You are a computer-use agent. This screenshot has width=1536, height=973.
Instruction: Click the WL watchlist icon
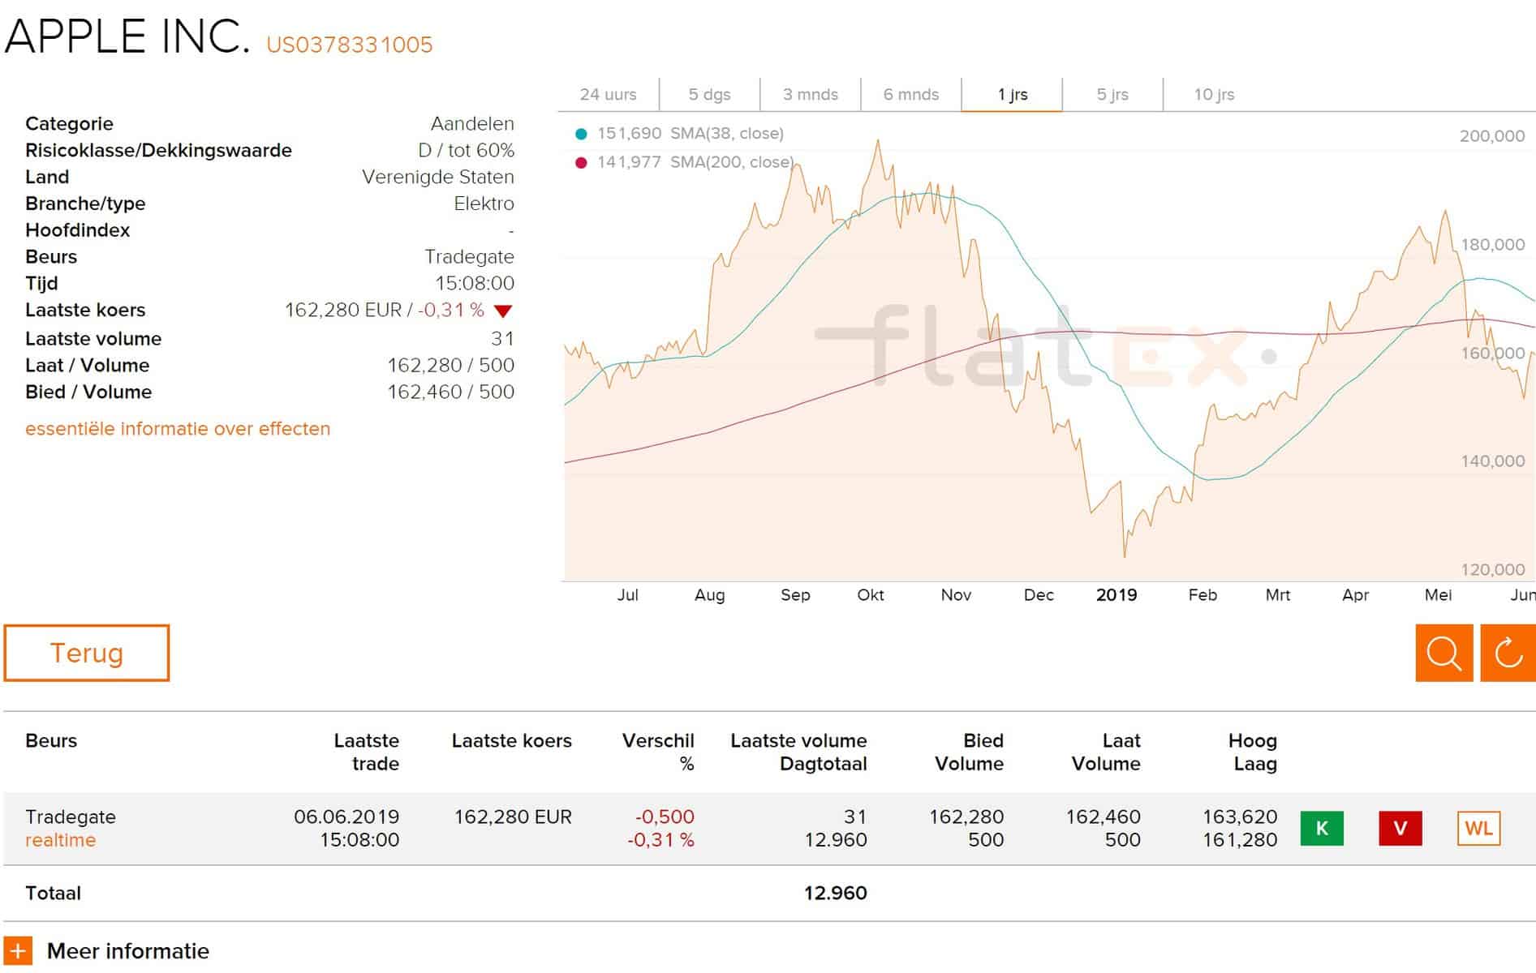(x=1479, y=829)
